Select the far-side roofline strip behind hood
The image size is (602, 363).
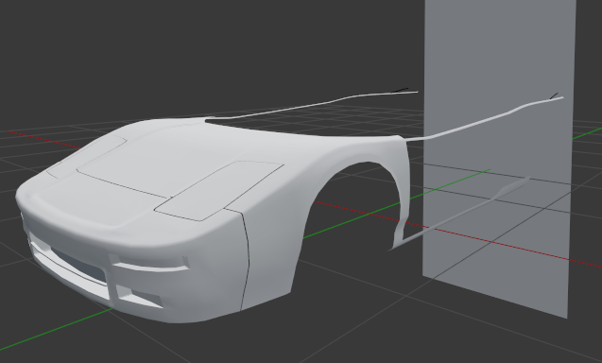pyautogui.click(x=313, y=106)
